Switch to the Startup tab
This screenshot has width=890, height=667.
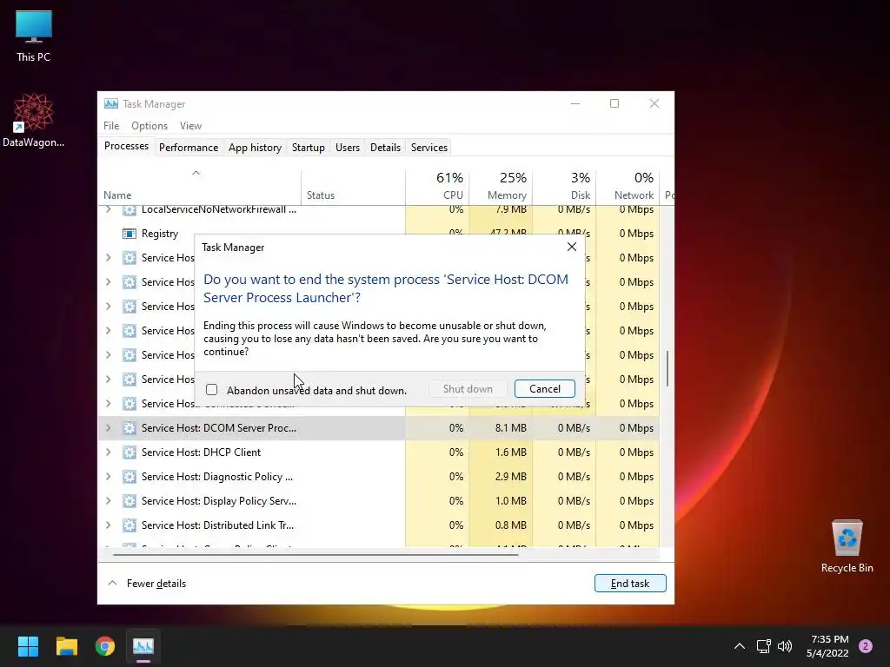309,148
